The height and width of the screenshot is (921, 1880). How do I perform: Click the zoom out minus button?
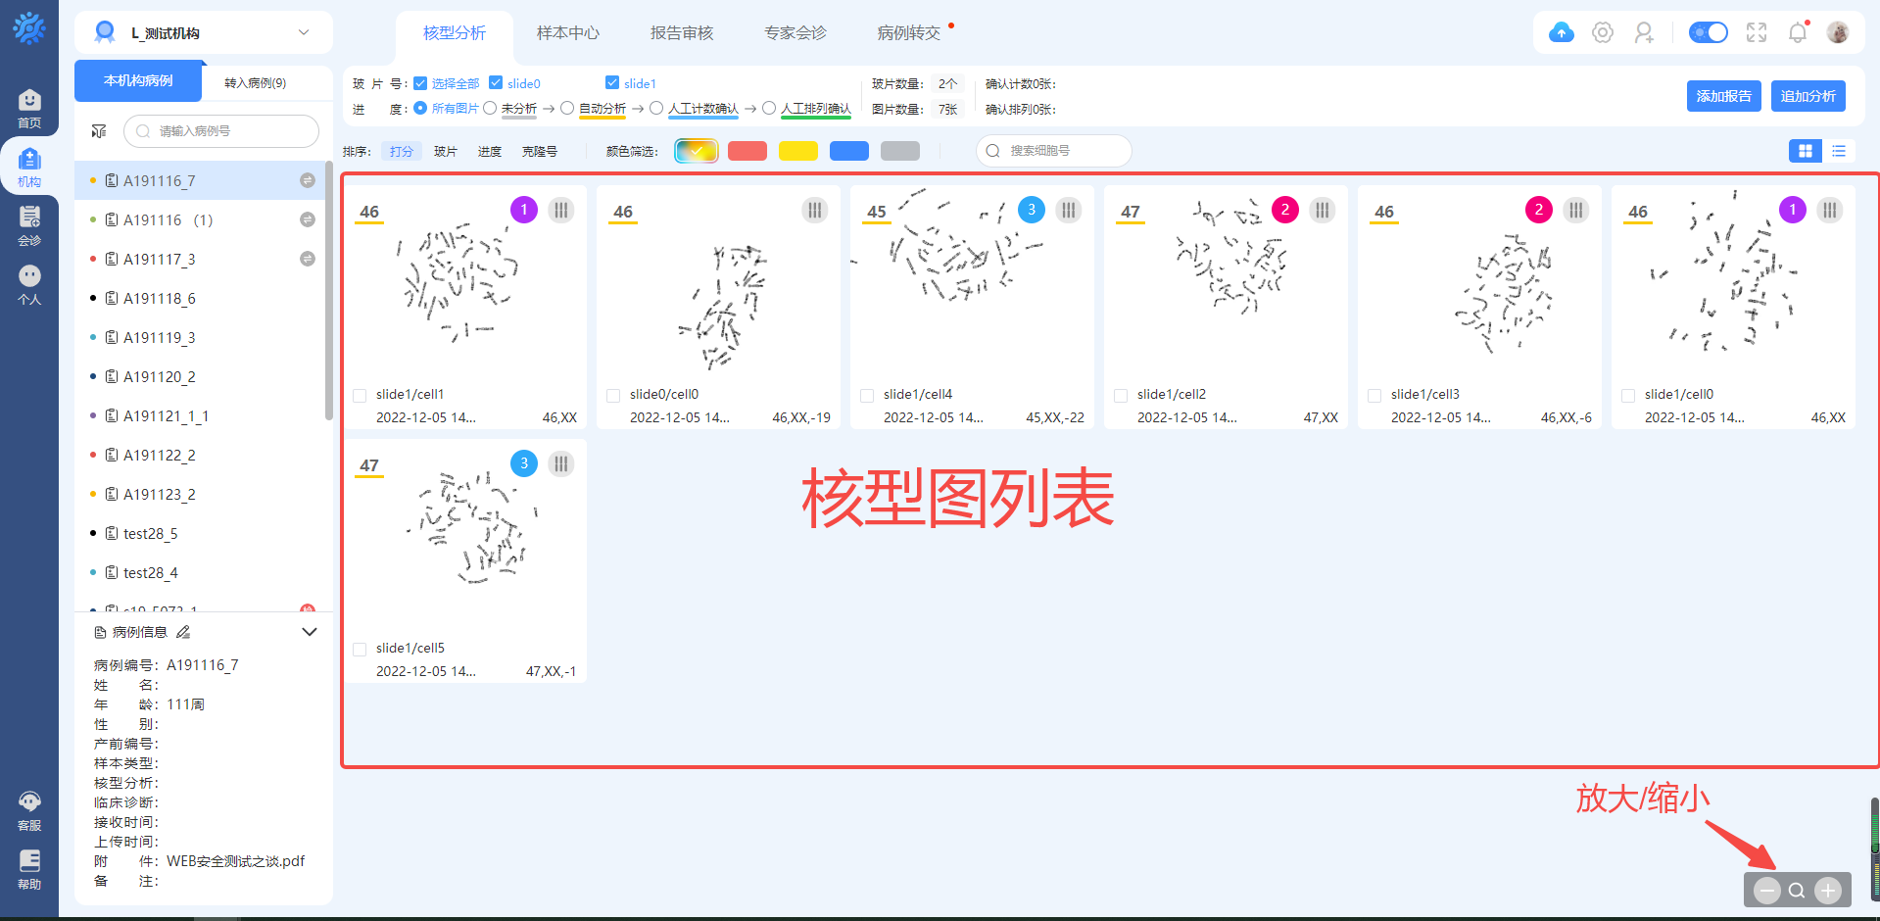click(1766, 890)
